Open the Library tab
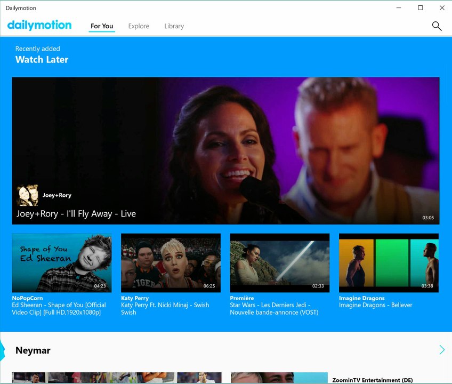The width and height of the screenshot is (452, 384). tap(174, 26)
